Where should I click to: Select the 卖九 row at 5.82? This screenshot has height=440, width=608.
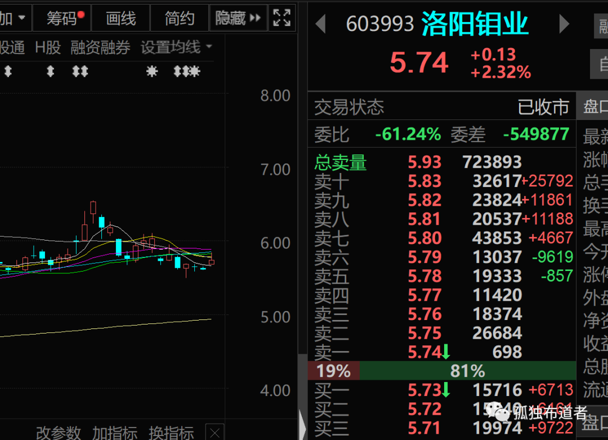coord(443,200)
